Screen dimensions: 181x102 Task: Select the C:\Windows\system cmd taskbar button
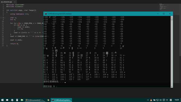(61, 100)
